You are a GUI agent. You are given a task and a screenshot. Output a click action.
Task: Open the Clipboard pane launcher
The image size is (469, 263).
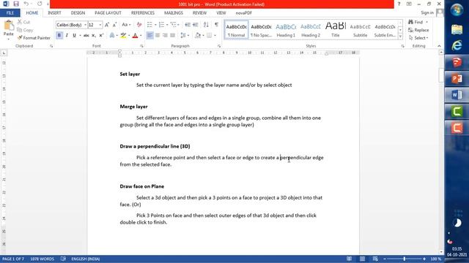coord(51,46)
